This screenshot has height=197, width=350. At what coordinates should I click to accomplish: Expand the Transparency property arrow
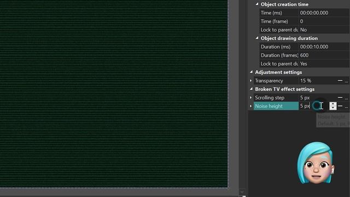[250, 80]
